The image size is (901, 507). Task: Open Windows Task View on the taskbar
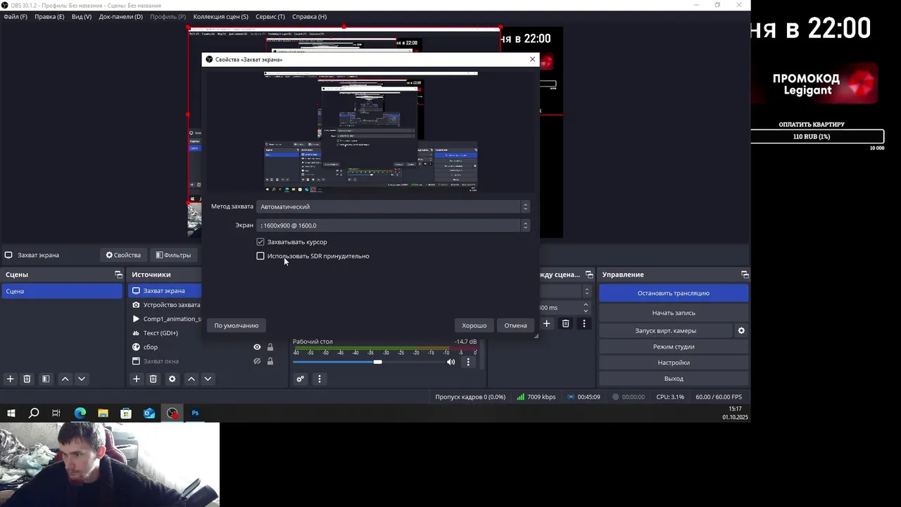pos(56,413)
